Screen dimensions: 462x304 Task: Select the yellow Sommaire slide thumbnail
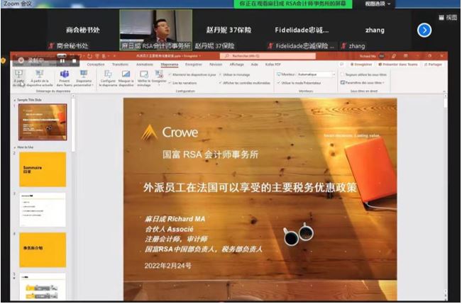(42, 169)
